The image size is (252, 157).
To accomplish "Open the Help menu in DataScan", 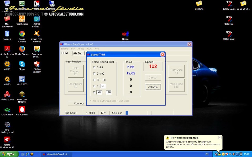I will pyautogui.click(x=97, y=49).
